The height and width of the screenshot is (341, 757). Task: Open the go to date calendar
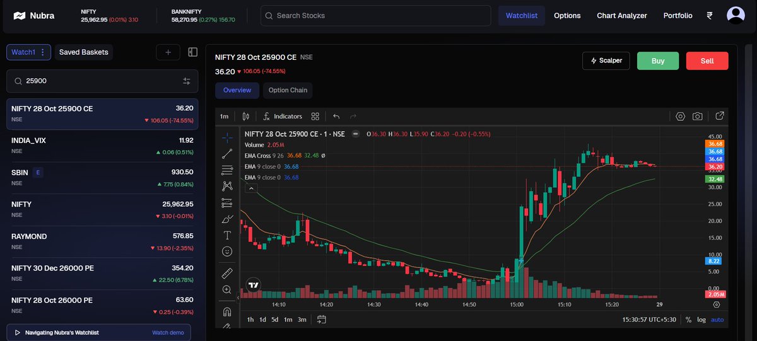pos(322,320)
